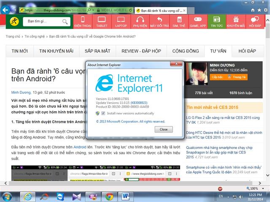The height and width of the screenshot is (202, 270).
Task: Click the padlock security icon
Action: (x=98, y=10)
